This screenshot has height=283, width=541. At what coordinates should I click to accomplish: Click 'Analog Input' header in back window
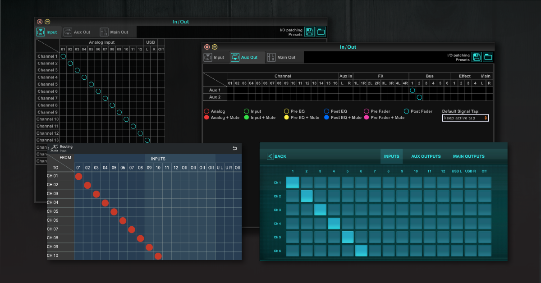click(102, 42)
